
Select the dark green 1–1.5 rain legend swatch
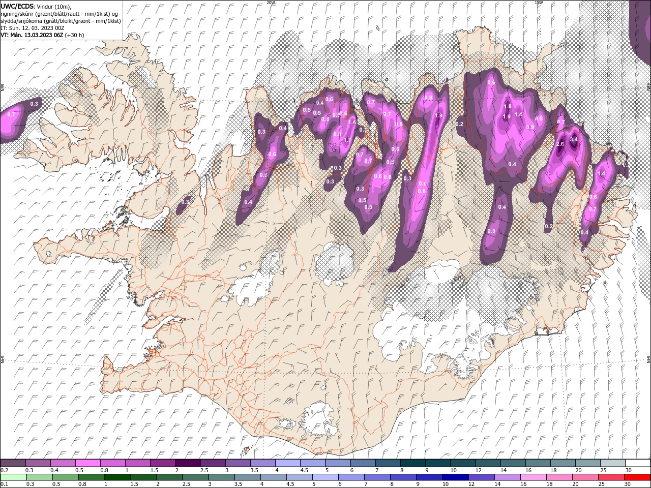point(117,477)
